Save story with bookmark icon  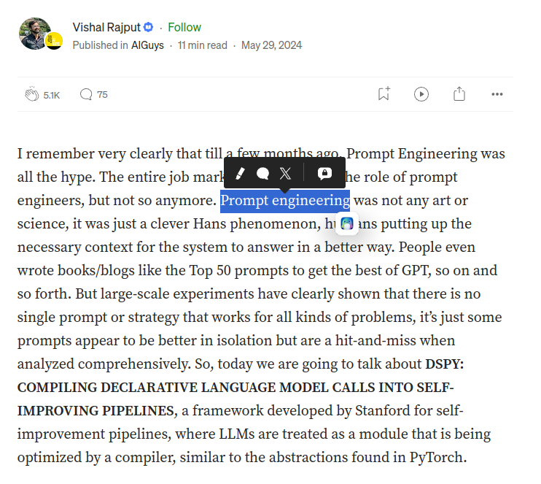[x=384, y=94]
